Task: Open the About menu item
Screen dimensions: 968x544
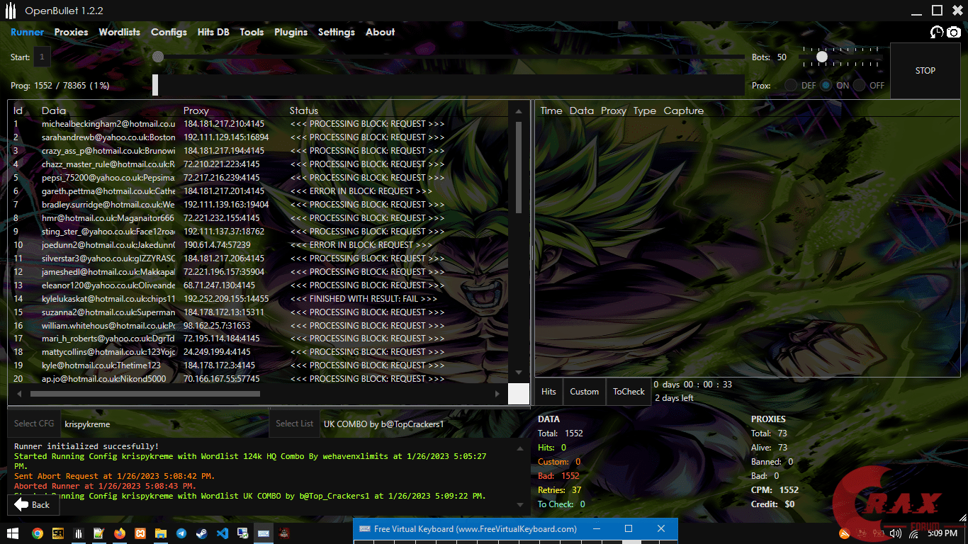Action: click(x=381, y=32)
